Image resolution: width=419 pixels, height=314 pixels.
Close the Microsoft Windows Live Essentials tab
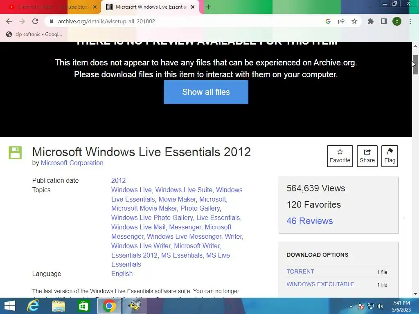pyautogui.click(x=193, y=7)
